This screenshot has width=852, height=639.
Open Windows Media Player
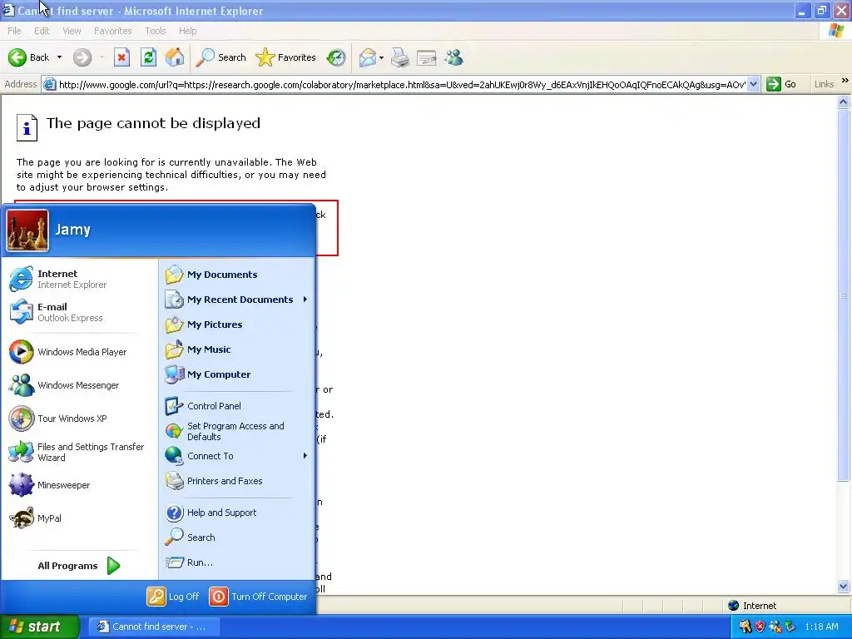[68, 352]
